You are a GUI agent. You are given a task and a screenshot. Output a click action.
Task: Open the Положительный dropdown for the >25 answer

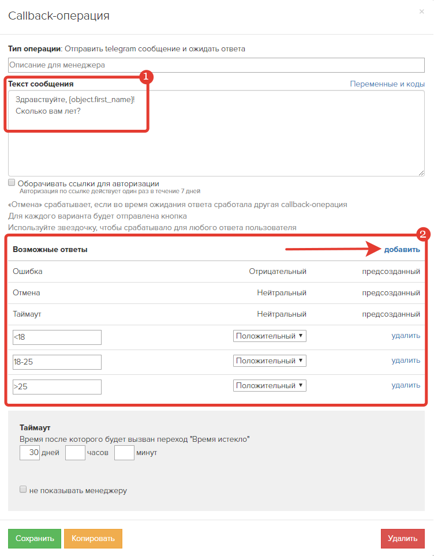[x=270, y=385]
